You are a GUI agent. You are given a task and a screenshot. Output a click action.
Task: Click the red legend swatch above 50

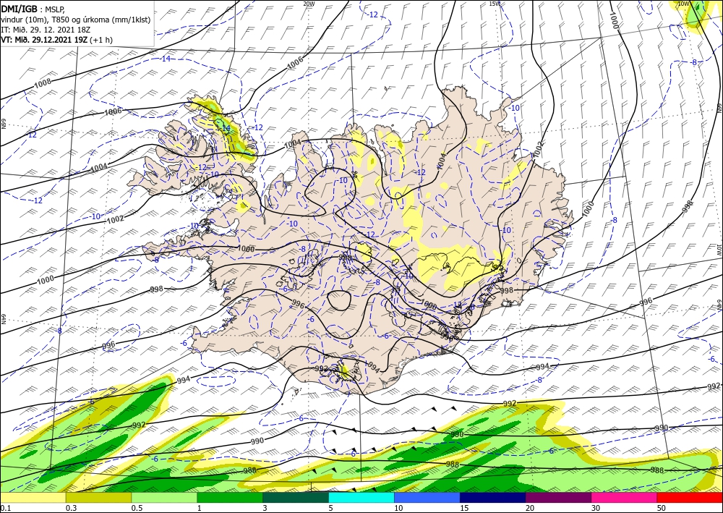point(690,498)
